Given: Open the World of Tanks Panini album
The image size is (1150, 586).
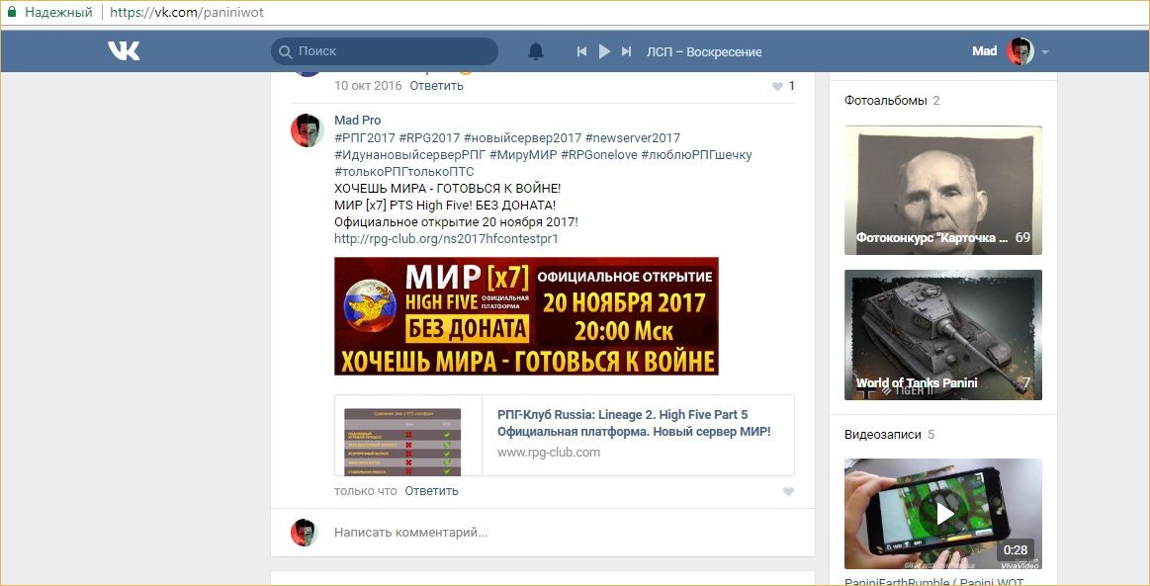Looking at the screenshot, I should (943, 335).
